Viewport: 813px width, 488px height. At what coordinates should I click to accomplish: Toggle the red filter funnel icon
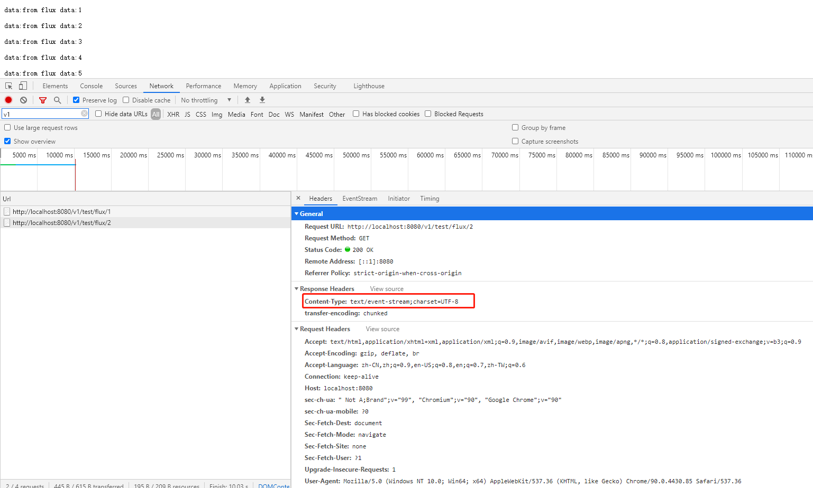click(43, 100)
